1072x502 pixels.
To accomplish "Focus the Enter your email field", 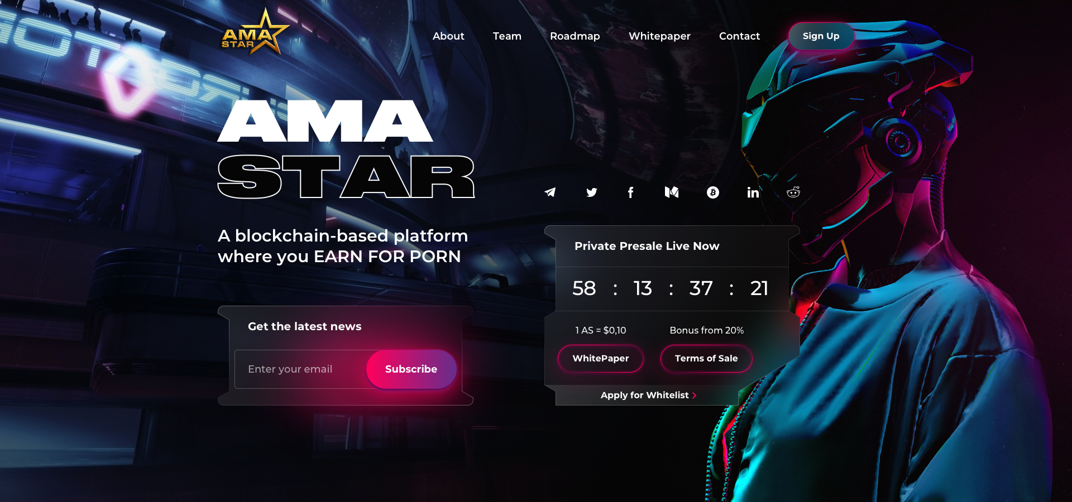I will coord(301,369).
